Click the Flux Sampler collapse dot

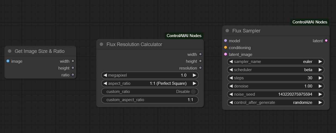(227, 31)
